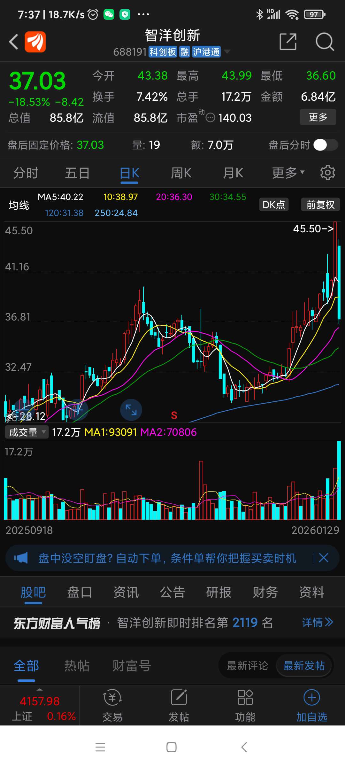Tap the current price 37.03

pyautogui.click(x=38, y=81)
